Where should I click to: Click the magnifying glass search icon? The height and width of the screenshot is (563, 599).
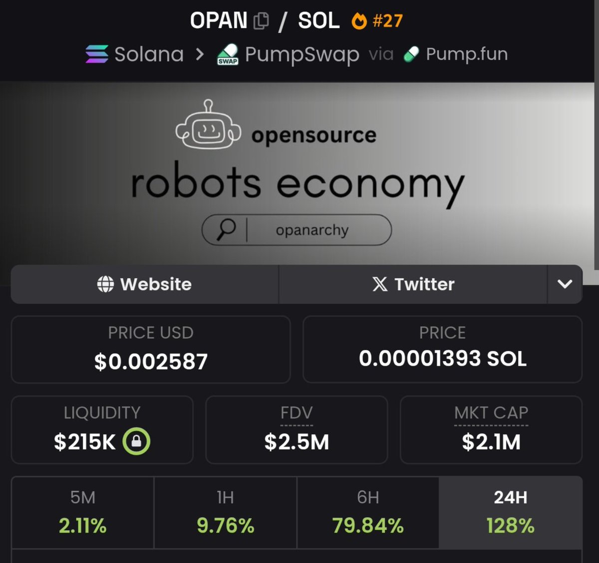pyautogui.click(x=226, y=230)
